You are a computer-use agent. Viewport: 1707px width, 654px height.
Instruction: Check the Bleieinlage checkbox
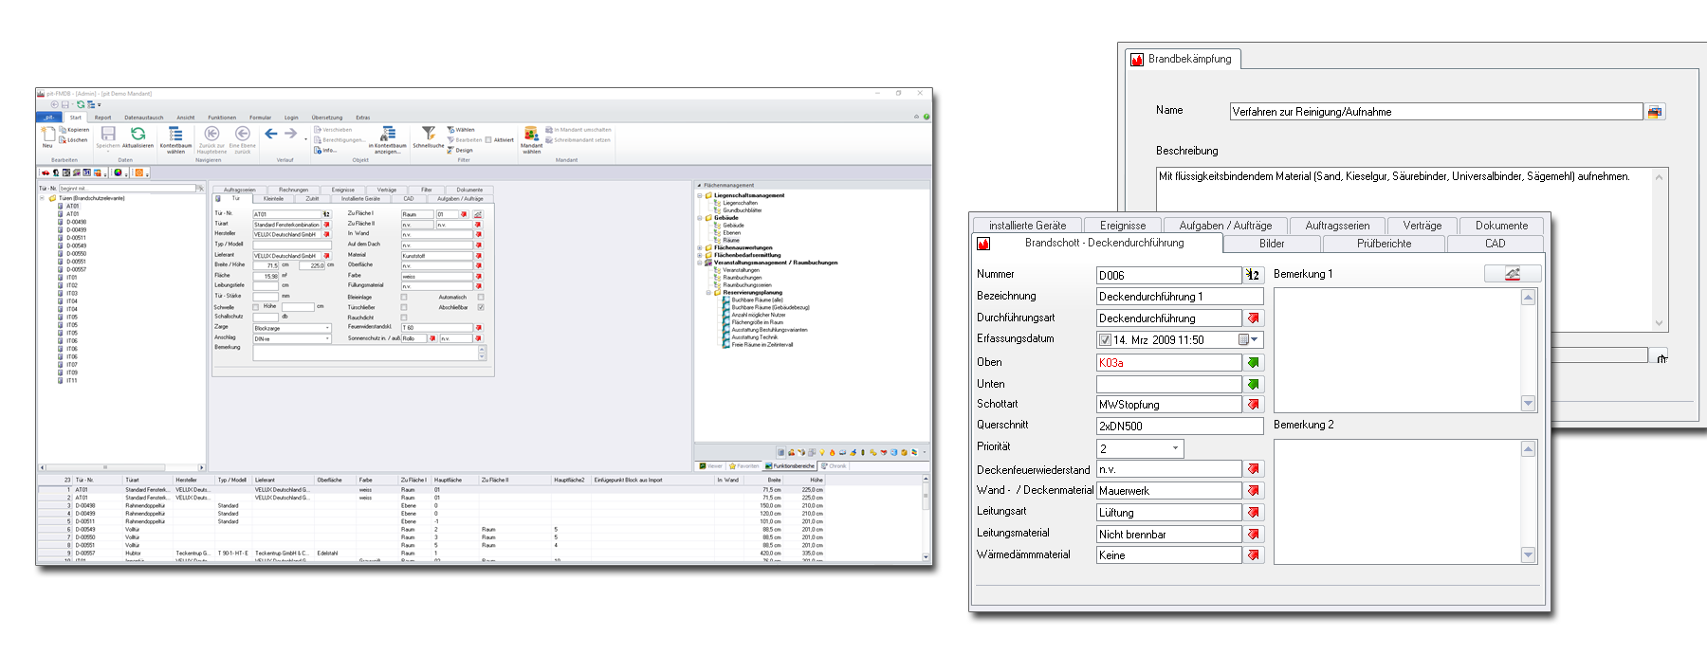tap(404, 297)
